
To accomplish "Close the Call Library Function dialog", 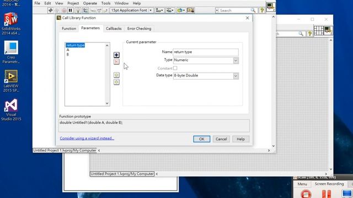I will coord(247,18).
